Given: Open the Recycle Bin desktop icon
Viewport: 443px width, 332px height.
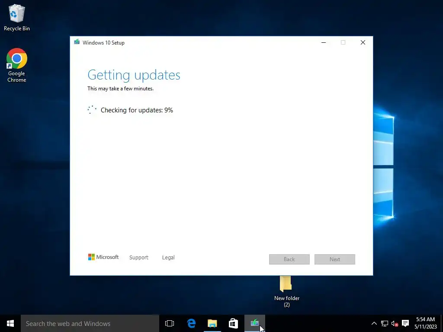Looking at the screenshot, I should pos(17,17).
